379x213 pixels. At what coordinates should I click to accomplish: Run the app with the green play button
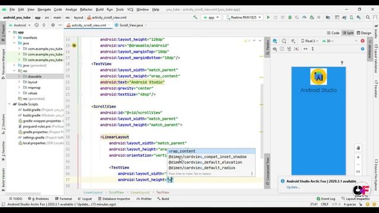(x=268, y=17)
